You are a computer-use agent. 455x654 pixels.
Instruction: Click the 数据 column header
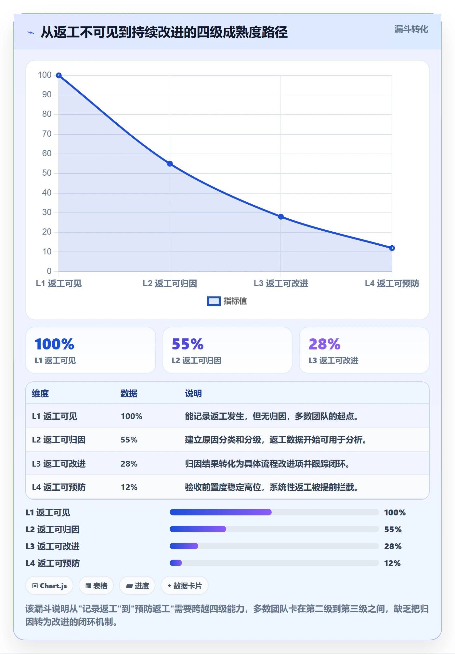point(129,393)
